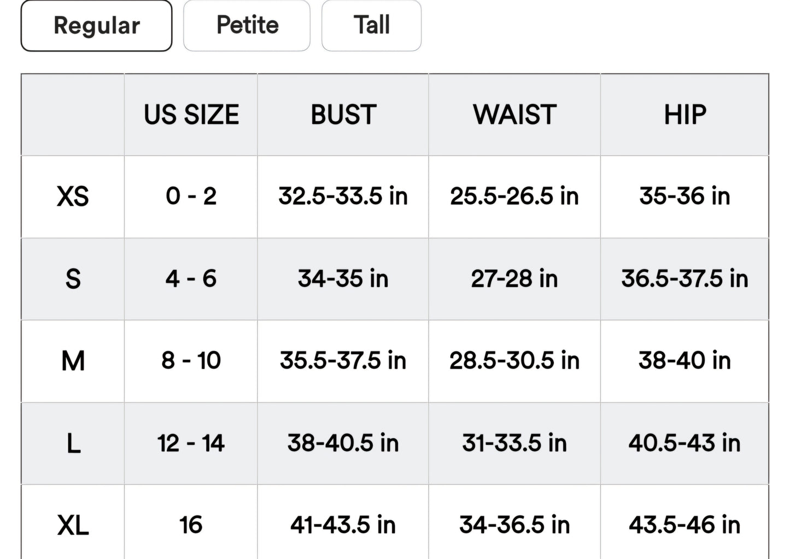Select the Regular size tab
Viewport: 790px width, 559px height.
(x=96, y=26)
